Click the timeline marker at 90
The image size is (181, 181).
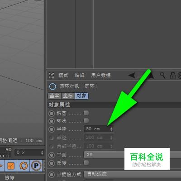9,150
